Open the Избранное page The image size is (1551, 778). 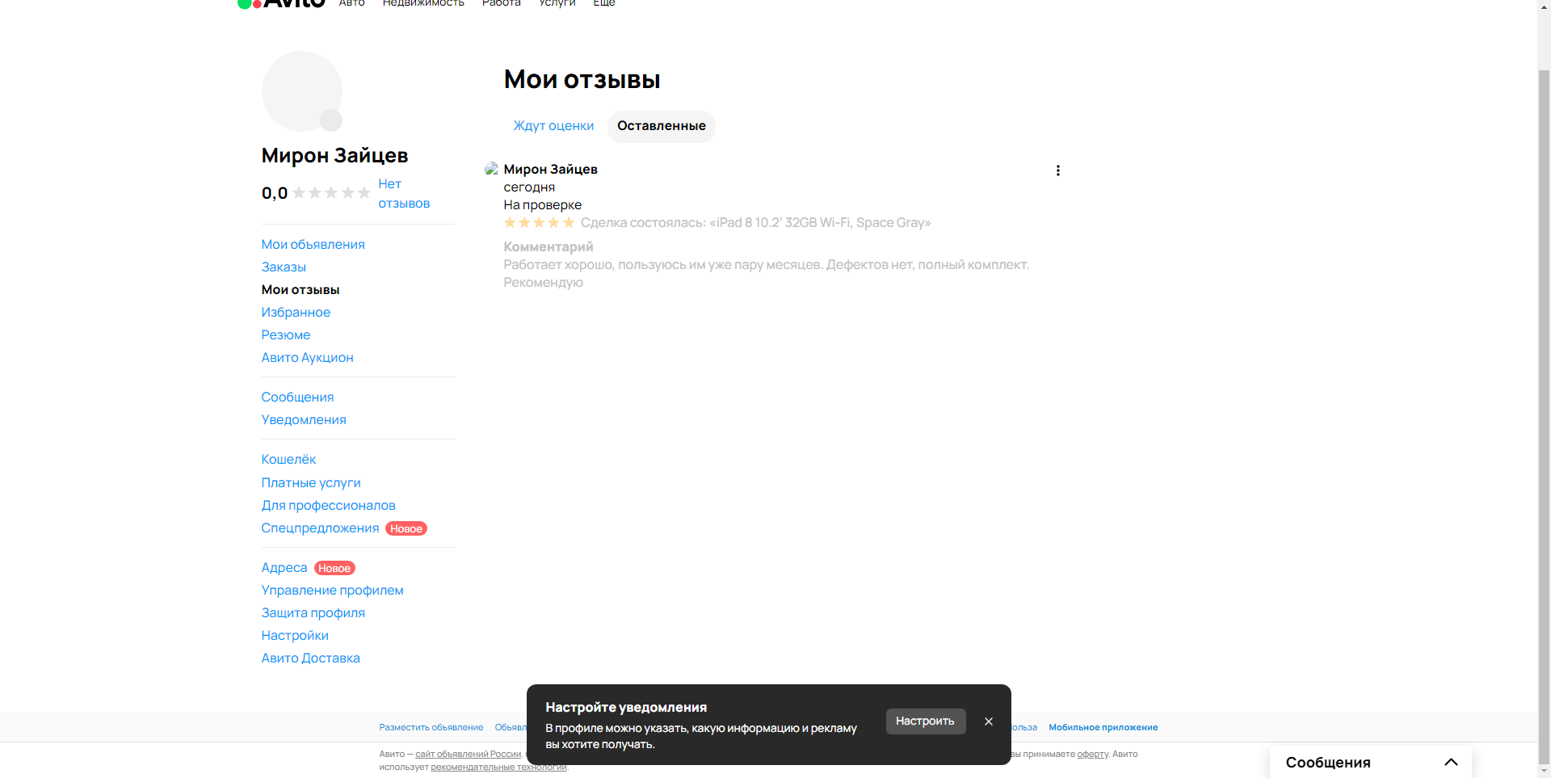(296, 313)
